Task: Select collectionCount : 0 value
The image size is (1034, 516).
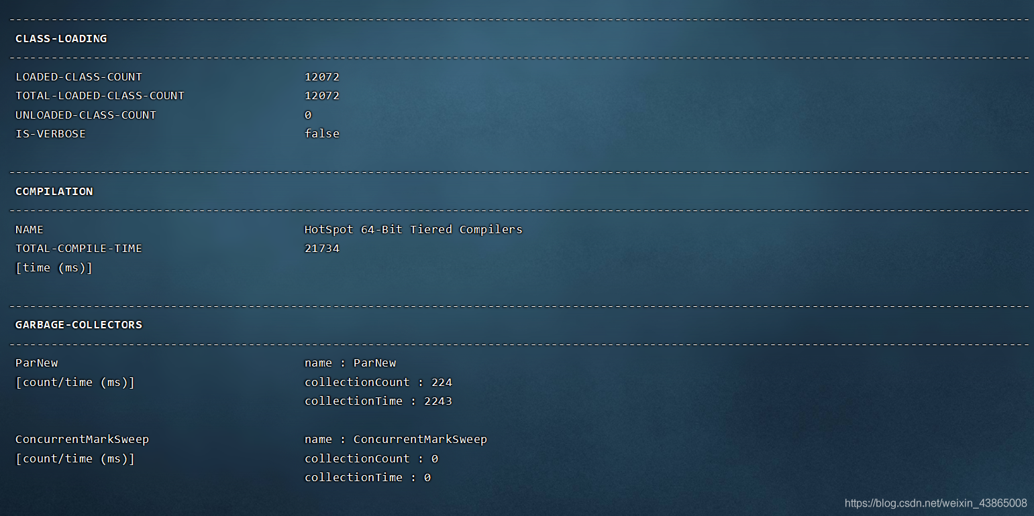Action: tap(372, 459)
